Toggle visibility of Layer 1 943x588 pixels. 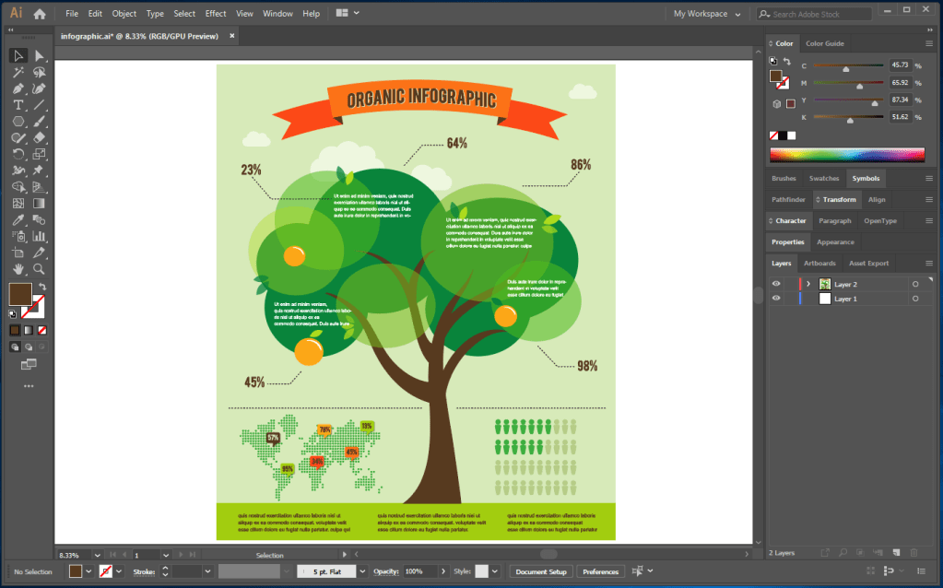776,299
